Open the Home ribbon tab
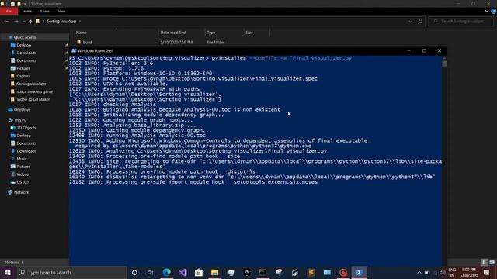 coord(27,11)
